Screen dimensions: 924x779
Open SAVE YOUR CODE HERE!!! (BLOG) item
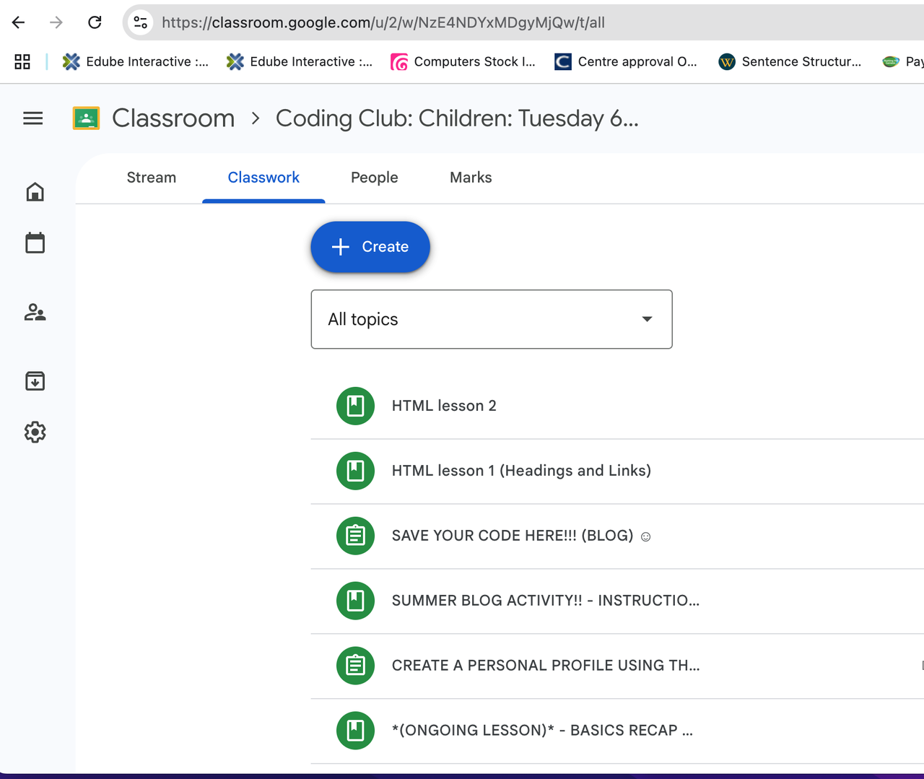click(x=617, y=536)
